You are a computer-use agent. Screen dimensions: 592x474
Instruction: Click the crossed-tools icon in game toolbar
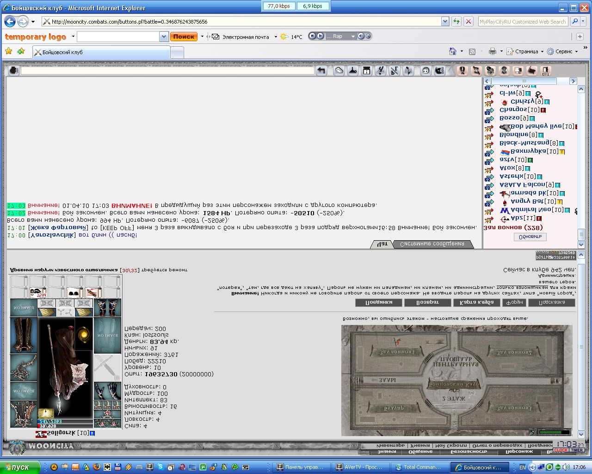(x=380, y=70)
